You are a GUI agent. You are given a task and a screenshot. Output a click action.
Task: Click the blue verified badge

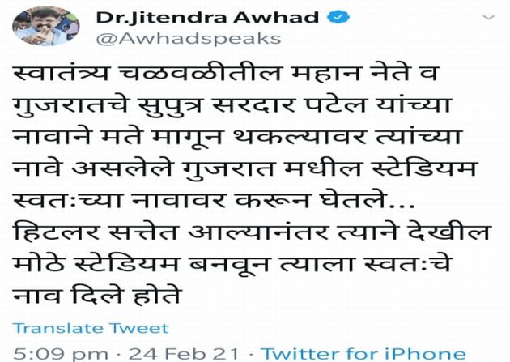coord(339,17)
